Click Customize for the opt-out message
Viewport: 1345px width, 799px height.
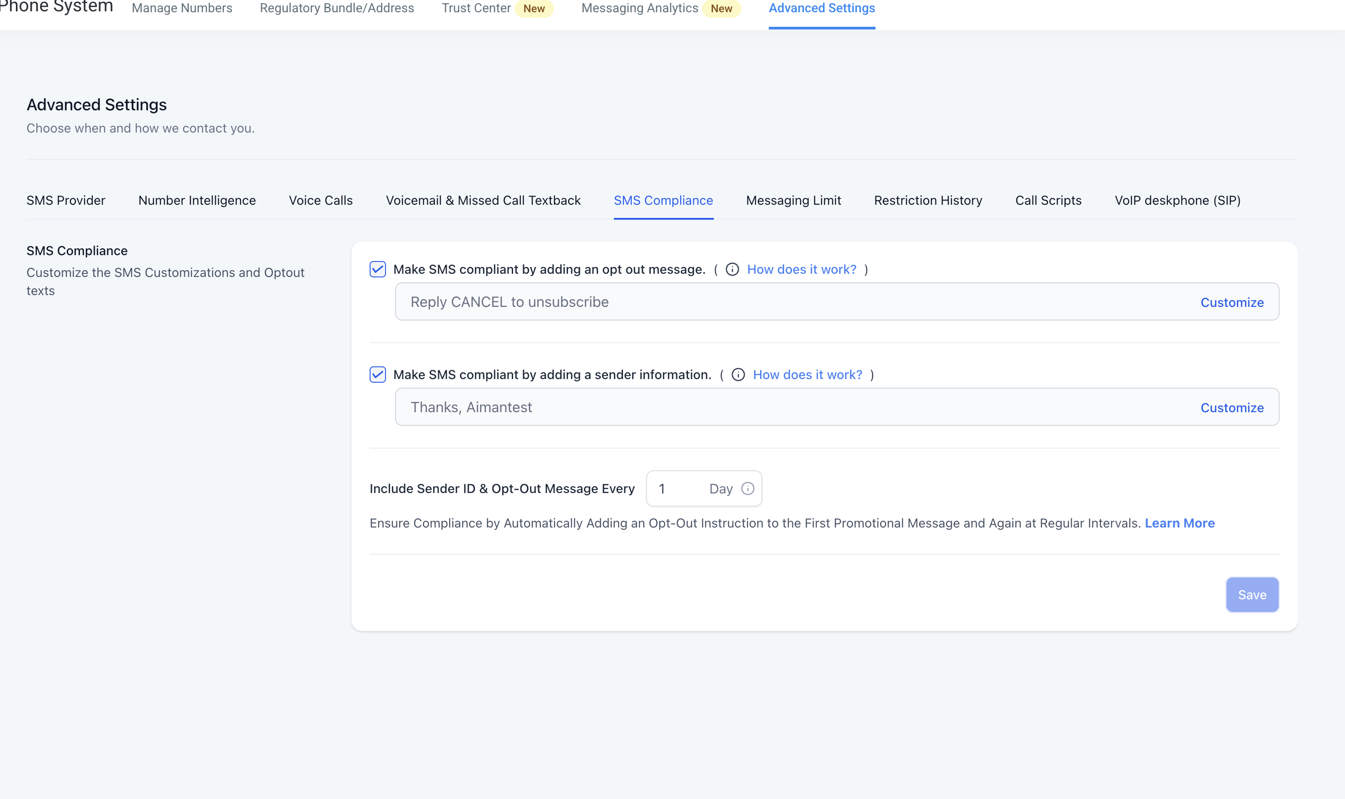[x=1231, y=303]
